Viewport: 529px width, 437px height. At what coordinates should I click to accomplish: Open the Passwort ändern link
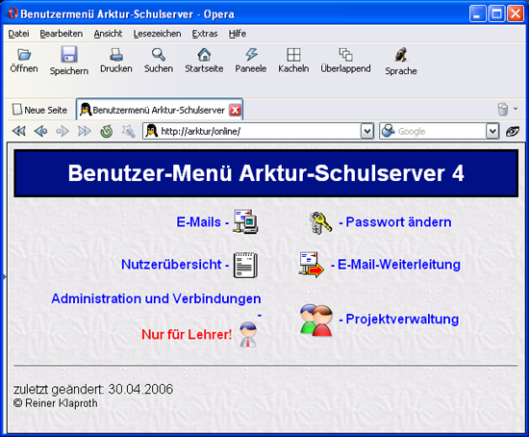point(398,222)
